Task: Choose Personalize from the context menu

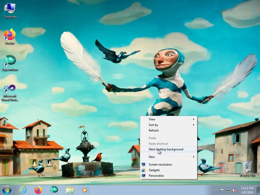Action: [x=169, y=176]
